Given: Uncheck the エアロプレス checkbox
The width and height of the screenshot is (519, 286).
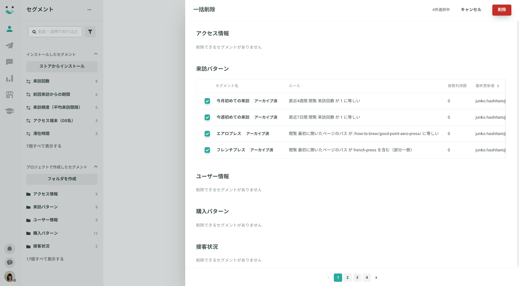Looking at the screenshot, I should click(x=207, y=133).
